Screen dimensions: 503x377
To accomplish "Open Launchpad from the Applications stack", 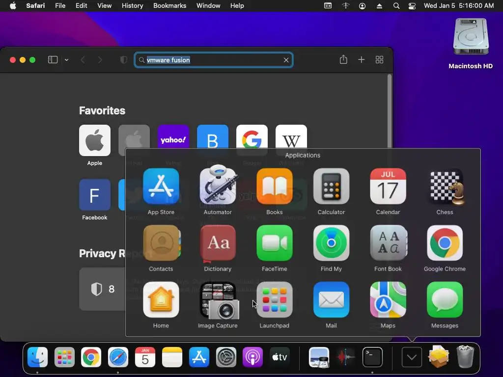I will pyautogui.click(x=275, y=300).
